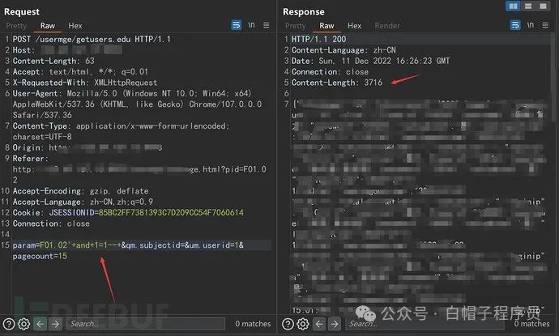Select top-bottom split layout icon
559x336 pixels.
(x=528, y=6)
